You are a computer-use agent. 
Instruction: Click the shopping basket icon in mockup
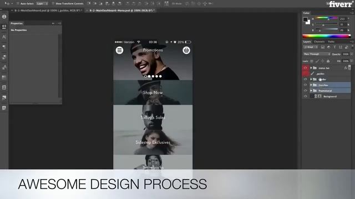click(186, 50)
